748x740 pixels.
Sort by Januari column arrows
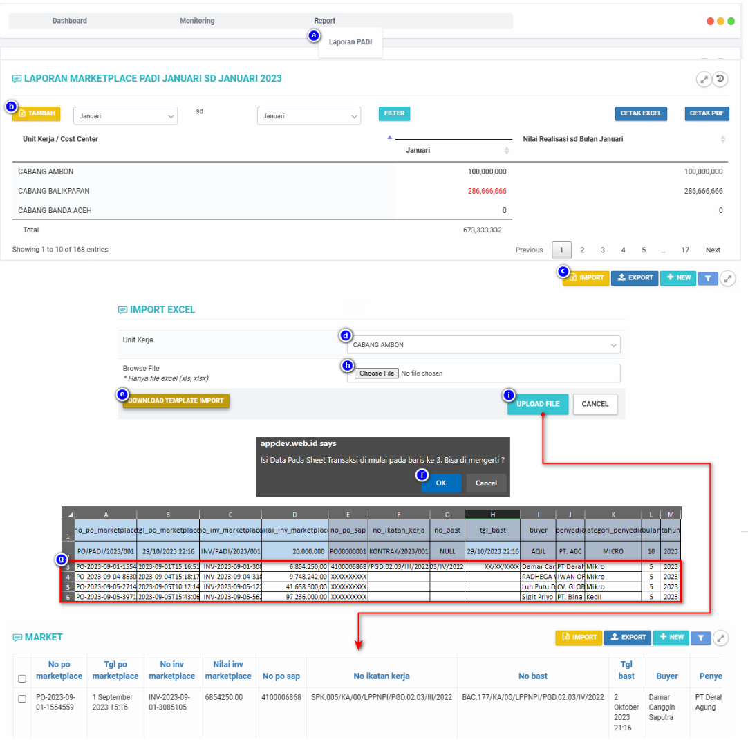507,151
